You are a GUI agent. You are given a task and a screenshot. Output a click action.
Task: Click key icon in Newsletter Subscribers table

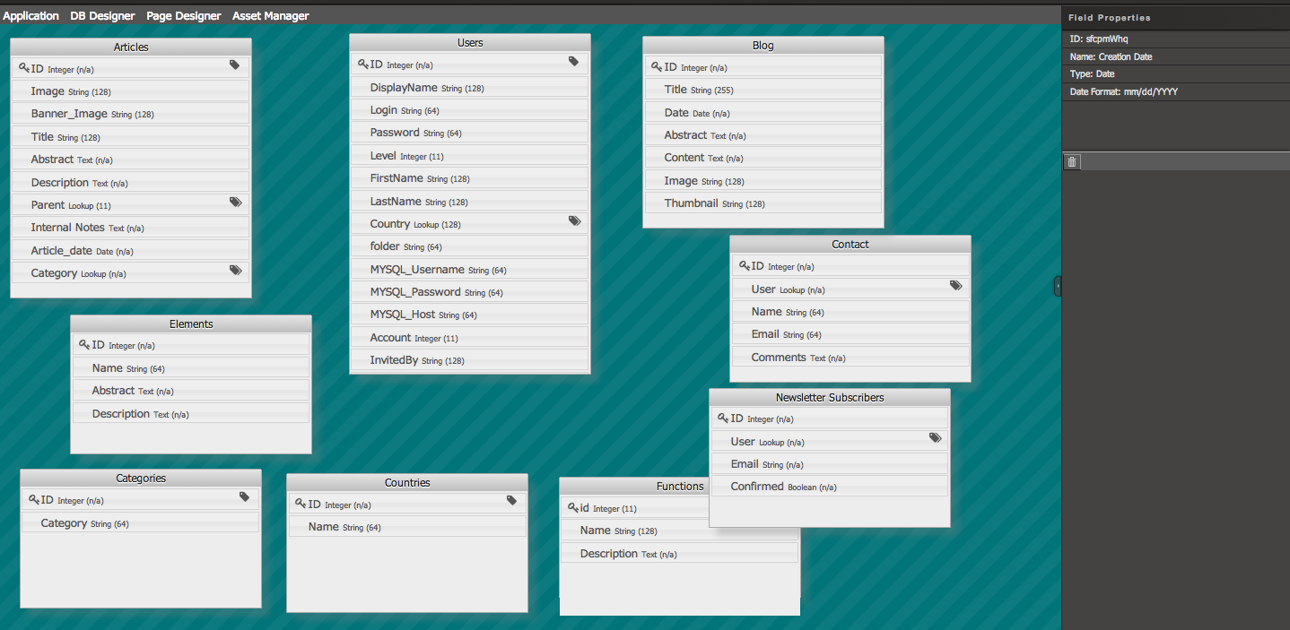click(x=724, y=419)
